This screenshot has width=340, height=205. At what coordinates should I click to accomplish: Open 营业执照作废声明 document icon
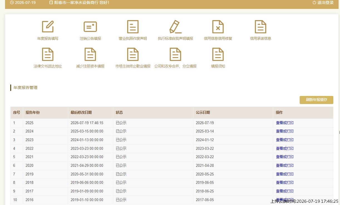tap(133, 27)
